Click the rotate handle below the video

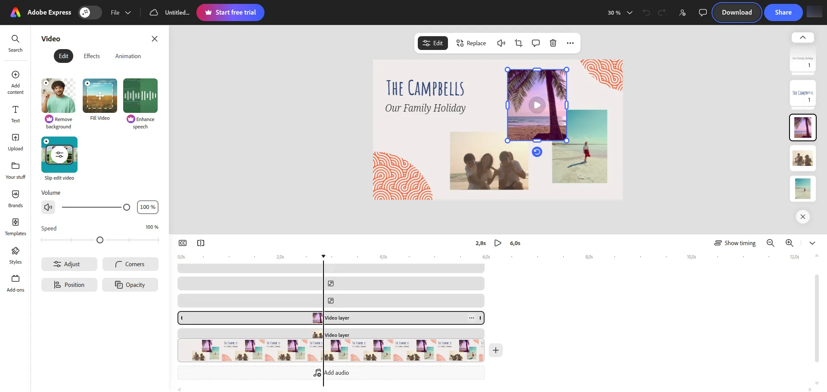tap(537, 152)
